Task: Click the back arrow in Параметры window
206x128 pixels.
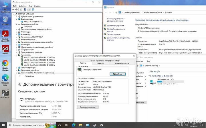Action: tap(19, 76)
